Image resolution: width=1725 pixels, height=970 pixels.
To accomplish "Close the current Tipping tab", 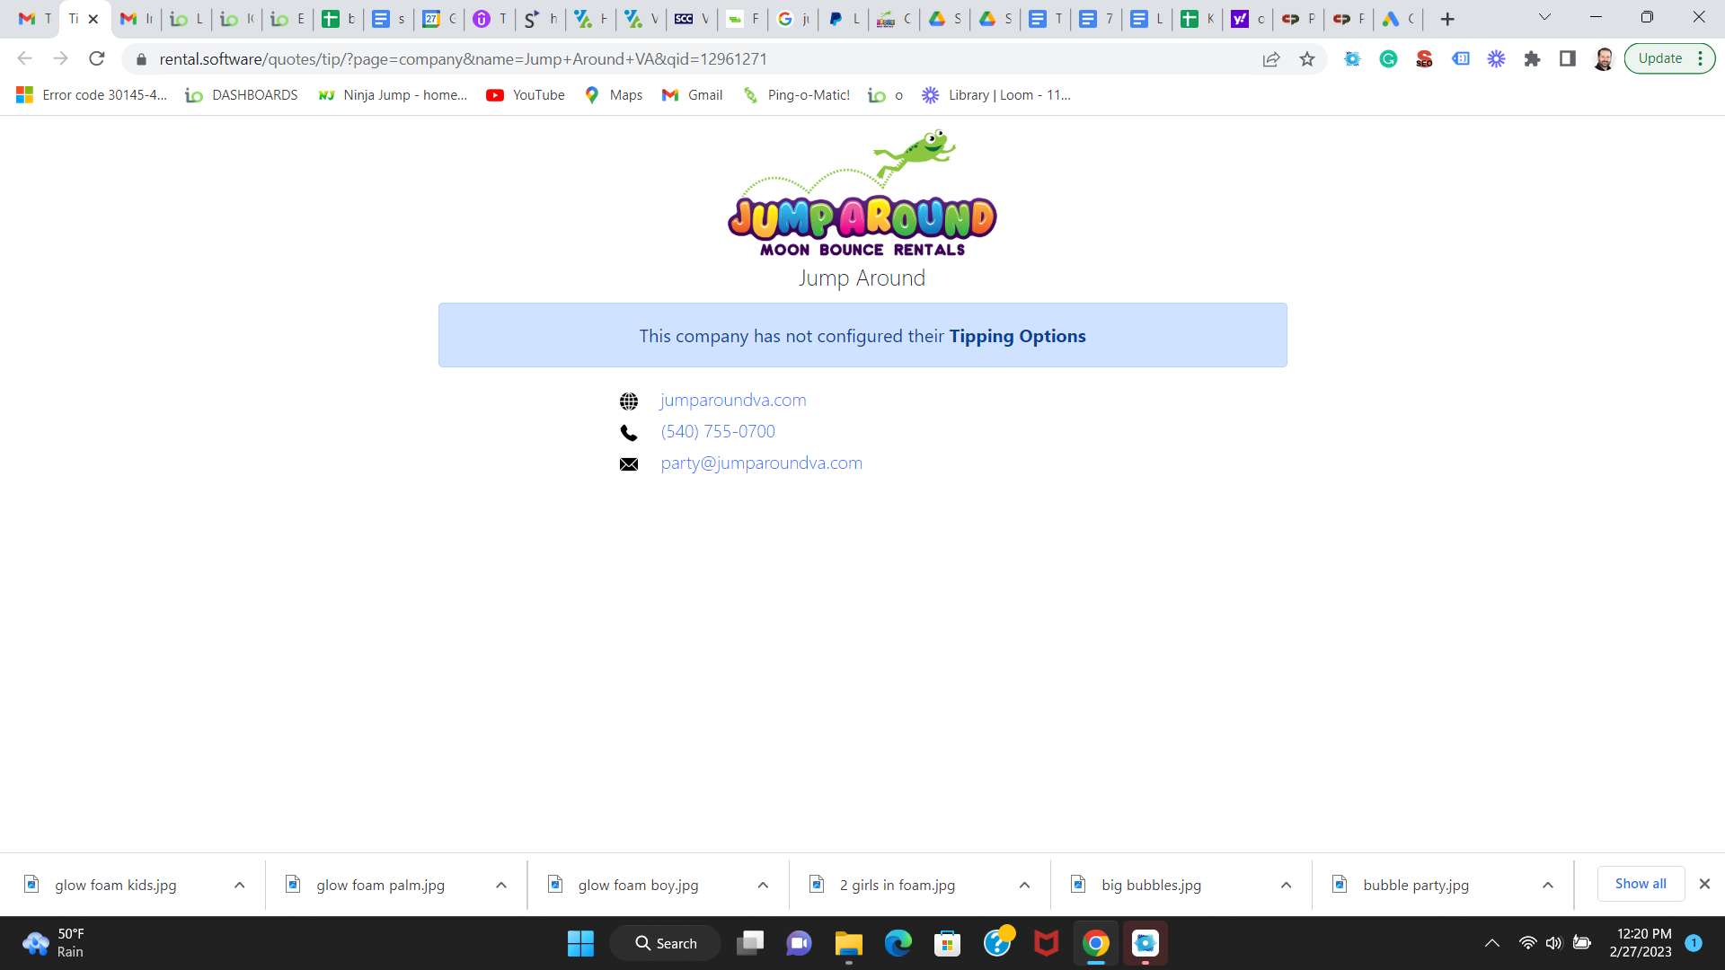I will pyautogui.click(x=93, y=19).
